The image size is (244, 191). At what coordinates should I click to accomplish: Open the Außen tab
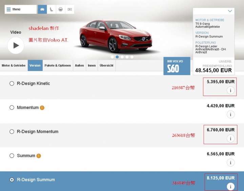79,65
